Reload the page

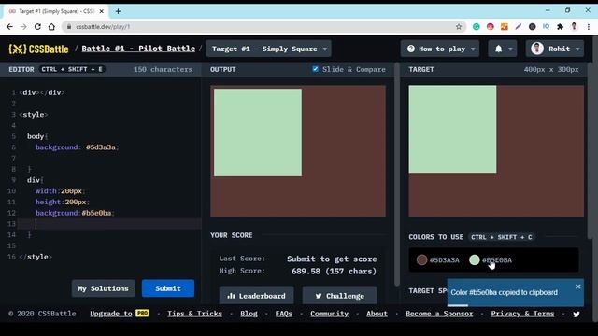point(37,27)
